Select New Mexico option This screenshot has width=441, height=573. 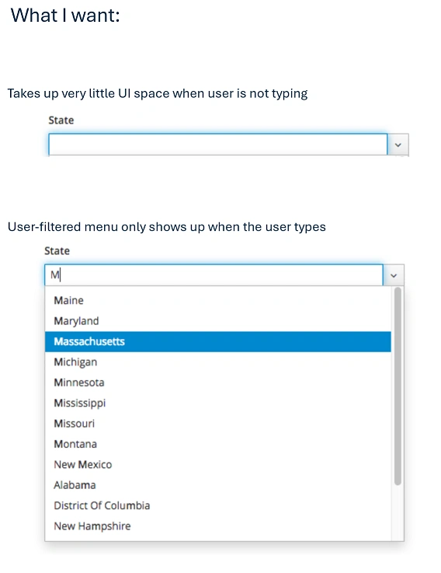217,464
